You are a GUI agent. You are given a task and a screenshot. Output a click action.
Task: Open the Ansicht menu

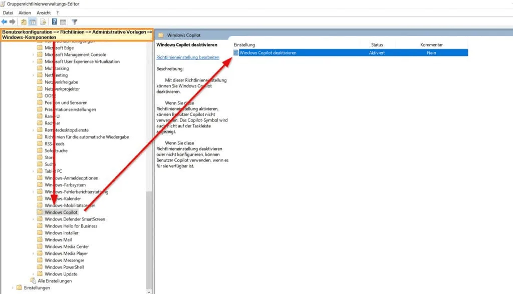click(44, 12)
